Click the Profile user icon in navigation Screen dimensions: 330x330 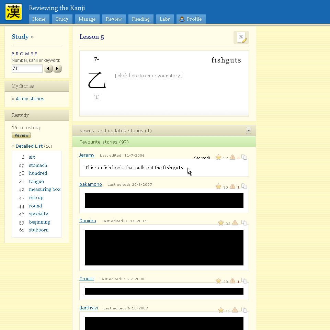tap(182, 19)
